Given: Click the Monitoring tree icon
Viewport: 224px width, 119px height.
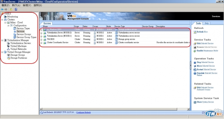Looking at the screenshot, I should tap(5, 17).
